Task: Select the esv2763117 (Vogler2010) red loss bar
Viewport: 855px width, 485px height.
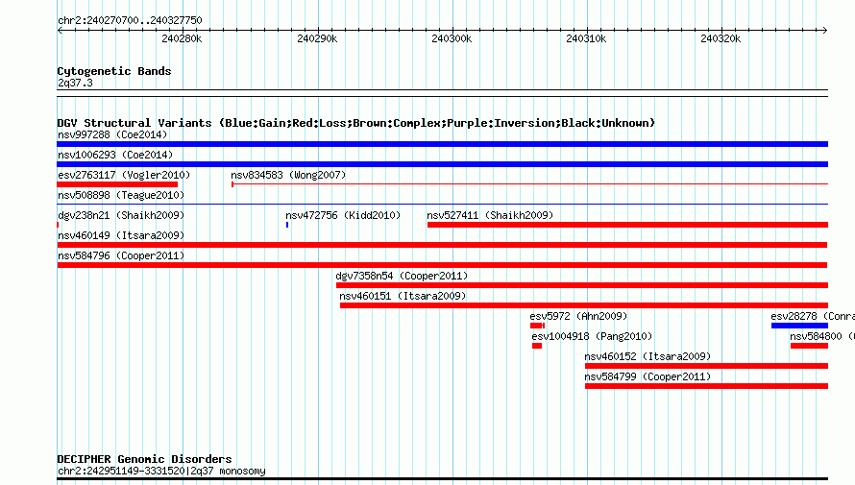Action: click(x=117, y=184)
